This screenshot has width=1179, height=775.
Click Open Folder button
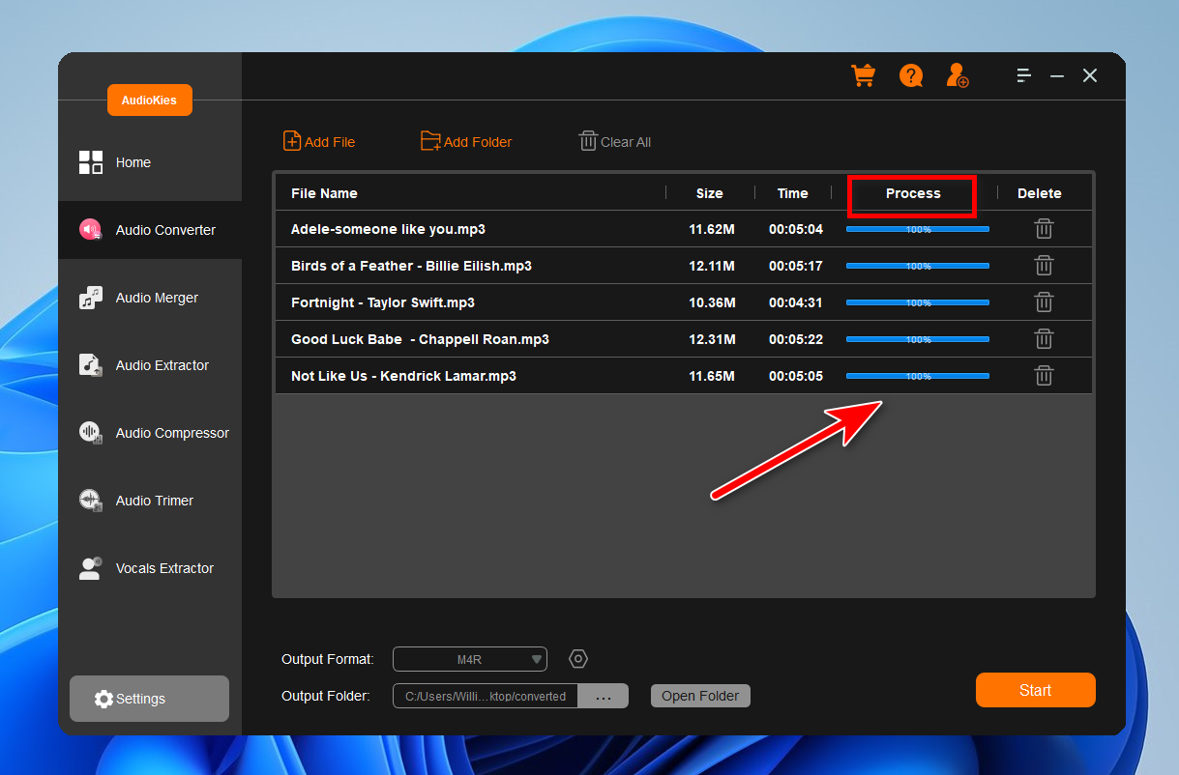(x=700, y=696)
